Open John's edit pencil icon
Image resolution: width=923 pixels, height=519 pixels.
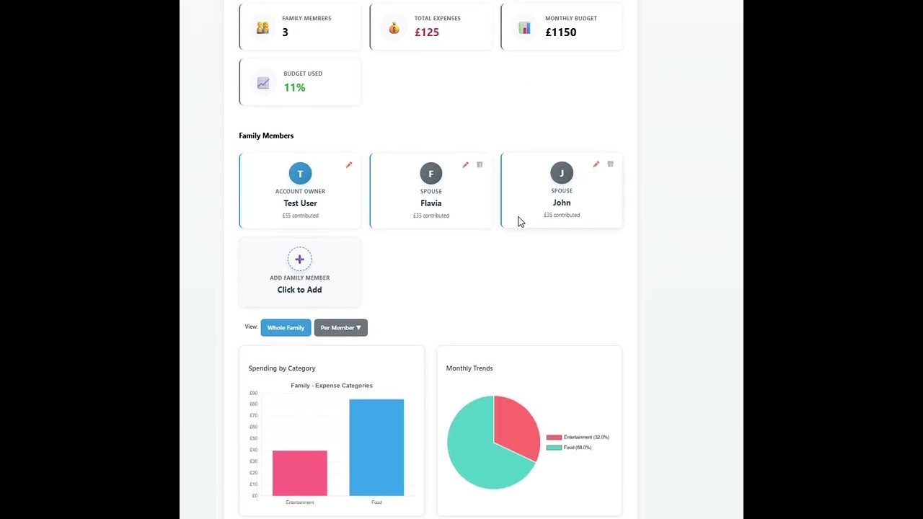click(x=596, y=164)
